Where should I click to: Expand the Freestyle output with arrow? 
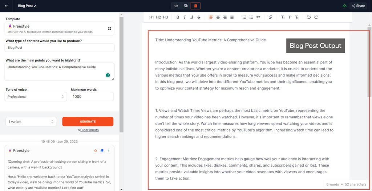(x=108, y=151)
